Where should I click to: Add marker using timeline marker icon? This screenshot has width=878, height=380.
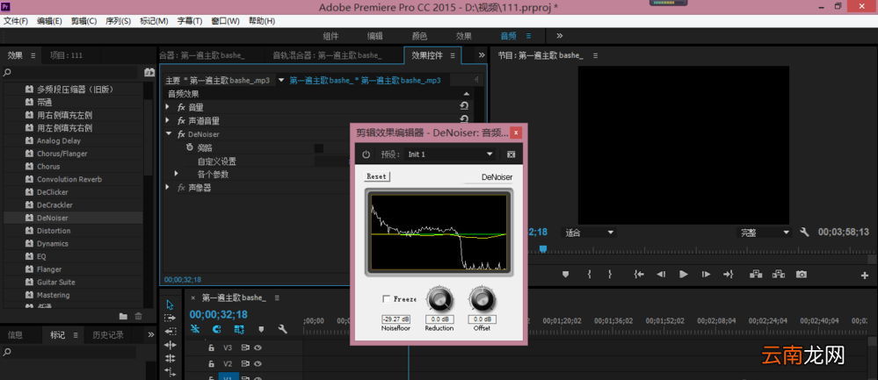[x=261, y=329]
